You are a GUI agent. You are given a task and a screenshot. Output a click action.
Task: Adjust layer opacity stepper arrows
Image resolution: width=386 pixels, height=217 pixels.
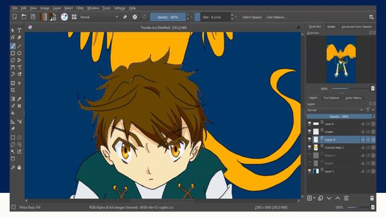[x=374, y=116]
